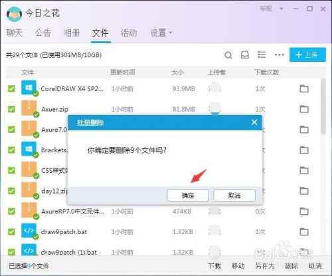Confirm deletion with the 确定 button

click(x=188, y=196)
